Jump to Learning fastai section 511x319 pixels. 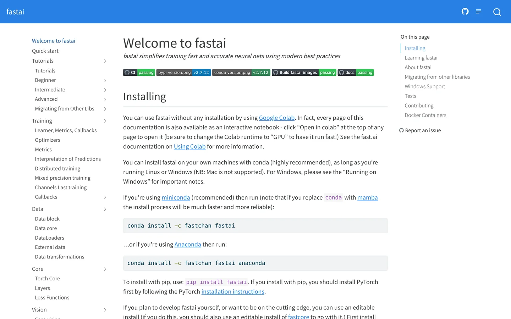421,58
